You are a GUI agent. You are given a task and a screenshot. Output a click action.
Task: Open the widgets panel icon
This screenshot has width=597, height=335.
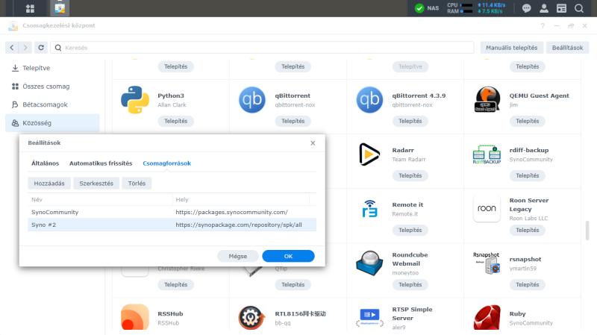click(561, 8)
